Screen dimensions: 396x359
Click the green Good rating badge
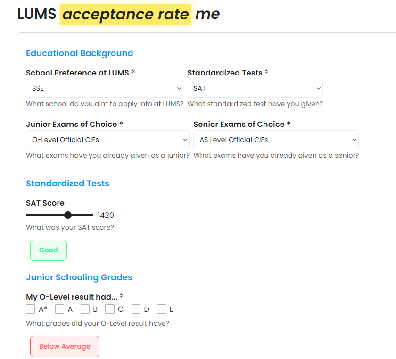[x=49, y=250]
